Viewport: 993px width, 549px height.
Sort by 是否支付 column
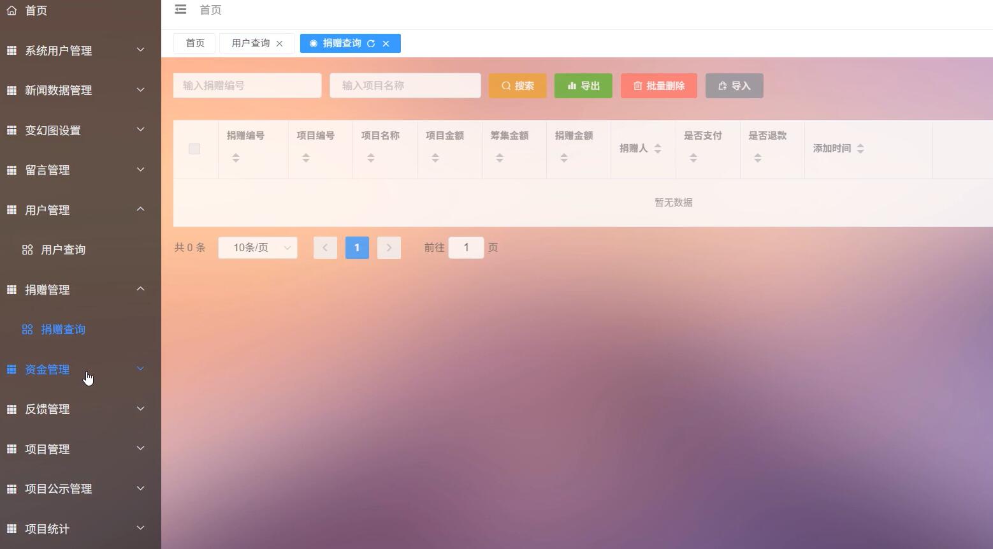tap(693, 157)
